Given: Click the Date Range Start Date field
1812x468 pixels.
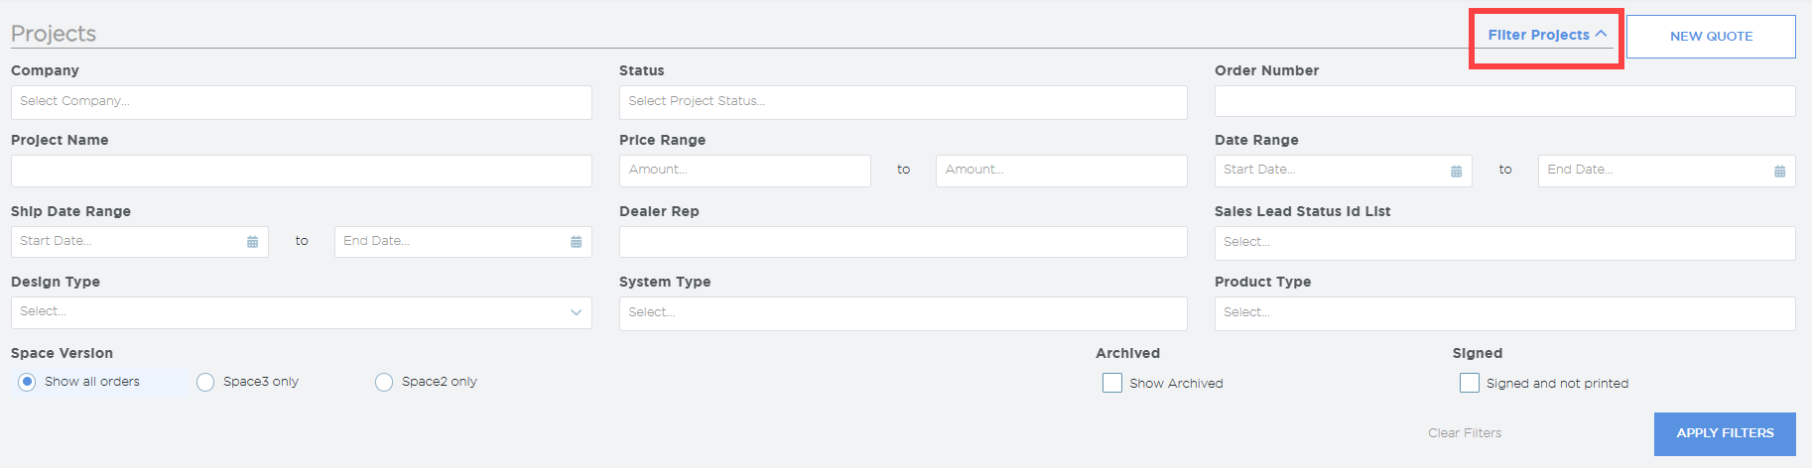Looking at the screenshot, I should [x=1344, y=171].
